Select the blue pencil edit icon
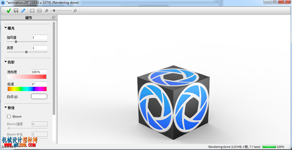292x150 pixels. point(23,11)
